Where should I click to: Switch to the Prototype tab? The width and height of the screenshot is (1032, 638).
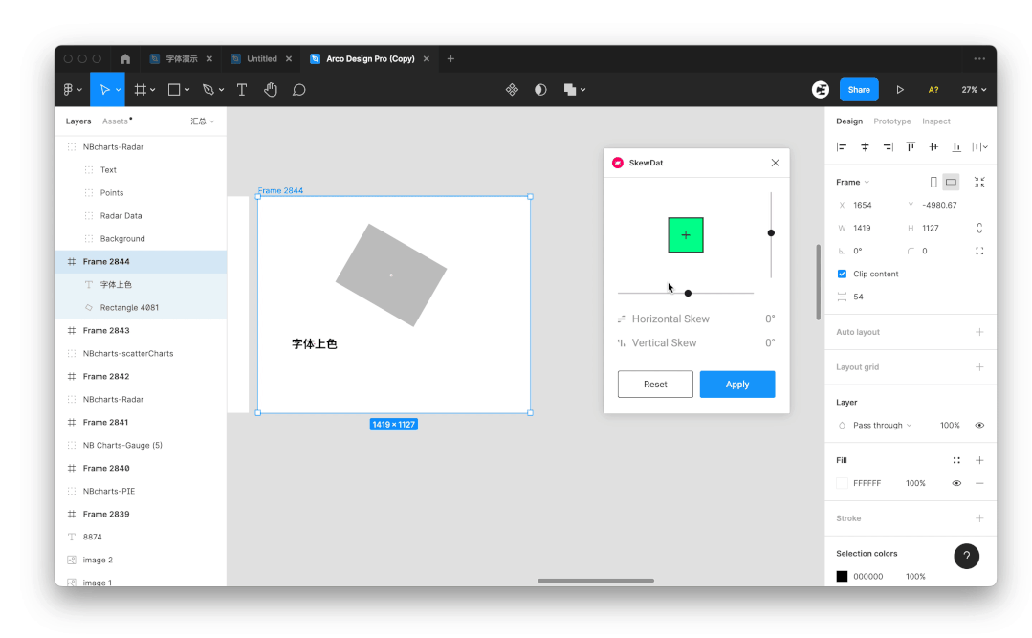pos(891,121)
